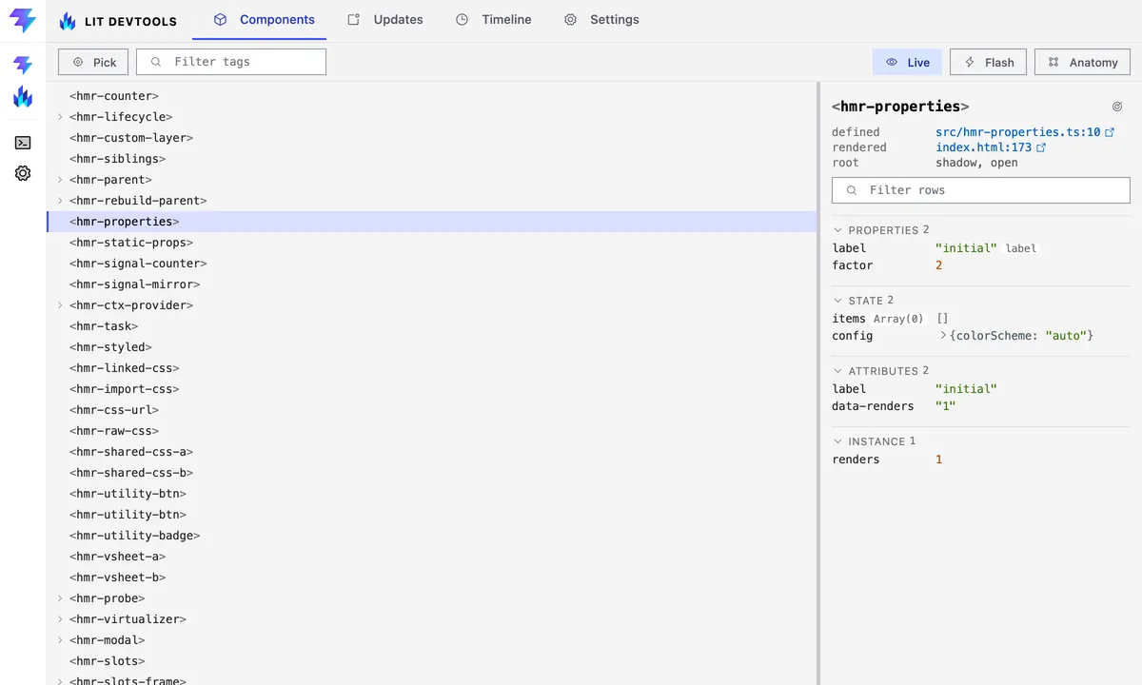Toggle the Anatomy button
Viewport: 1142px width, 685px height.
coord(1083,62)
